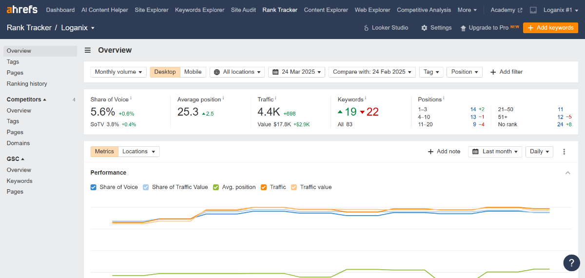
Task: Open the Loganix project dropdown
Action: coord(78,28)
